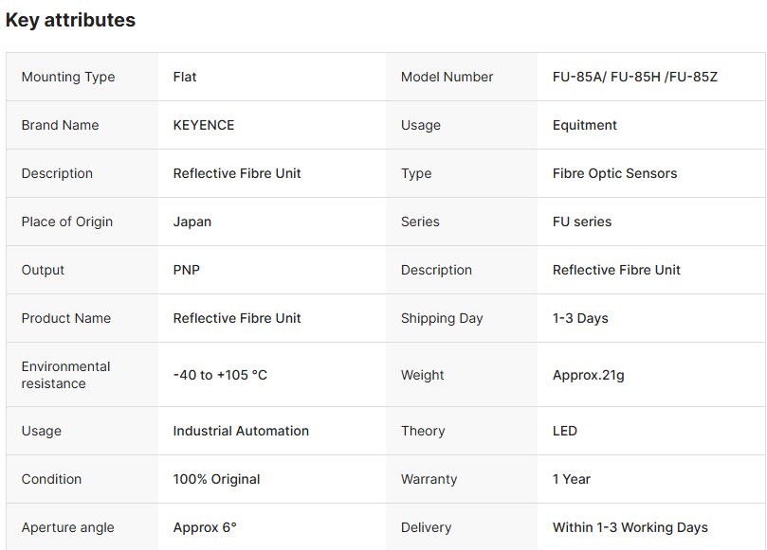
Task: Select the Within 1-3 Working Days delivery value
Action: 630,527
